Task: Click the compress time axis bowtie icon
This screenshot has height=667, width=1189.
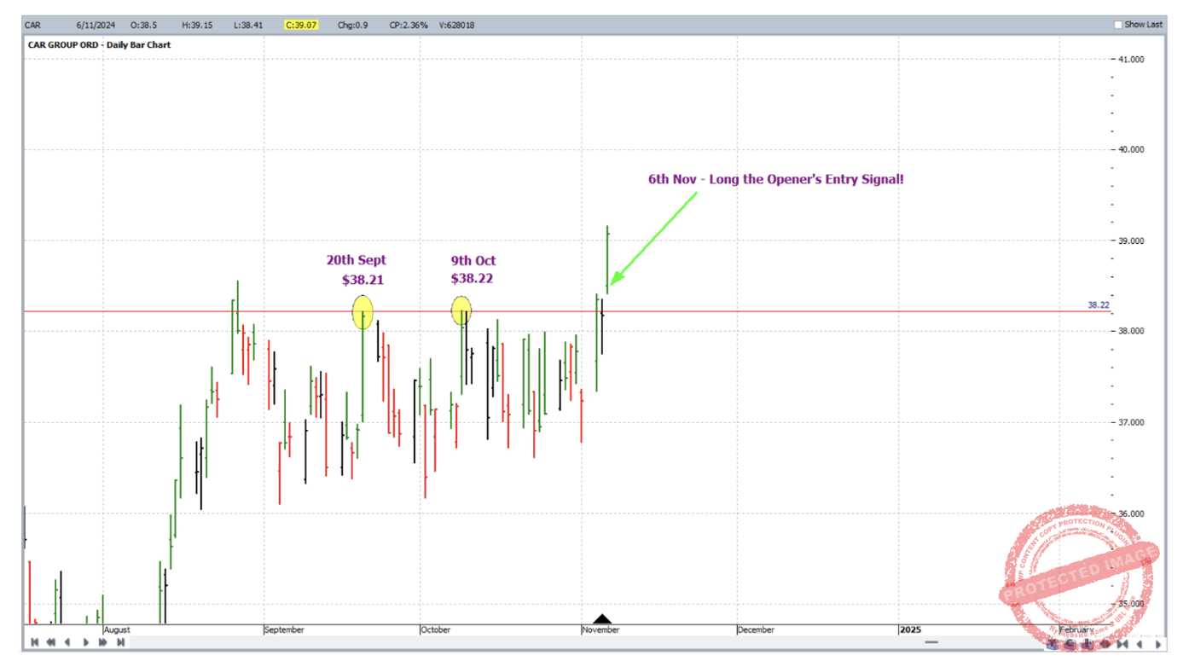Action: point(1122,644)
